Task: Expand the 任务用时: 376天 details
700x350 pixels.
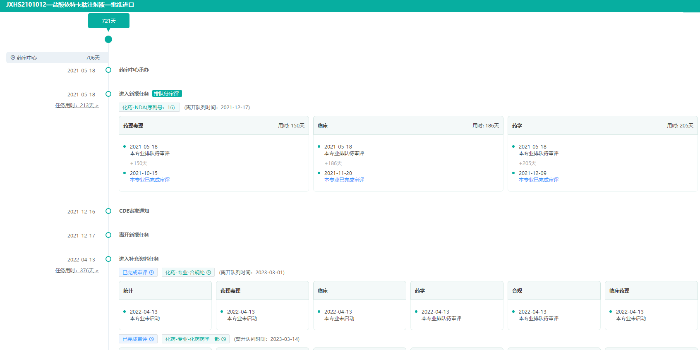Action: [77, 271]
